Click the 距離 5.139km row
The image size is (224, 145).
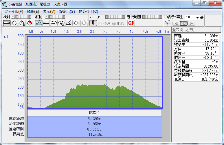point(196,36)
